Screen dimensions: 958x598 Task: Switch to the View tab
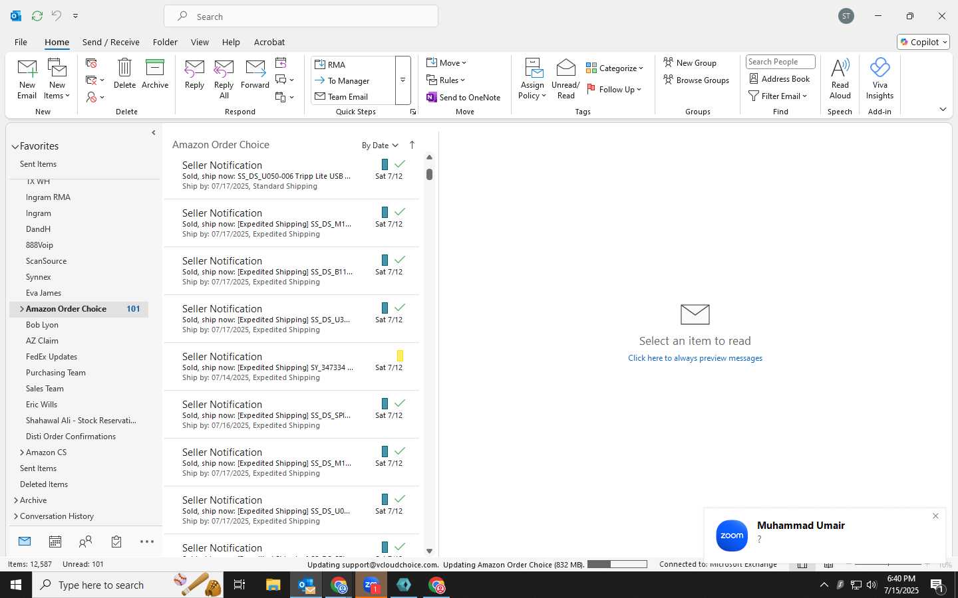[200, 42]
